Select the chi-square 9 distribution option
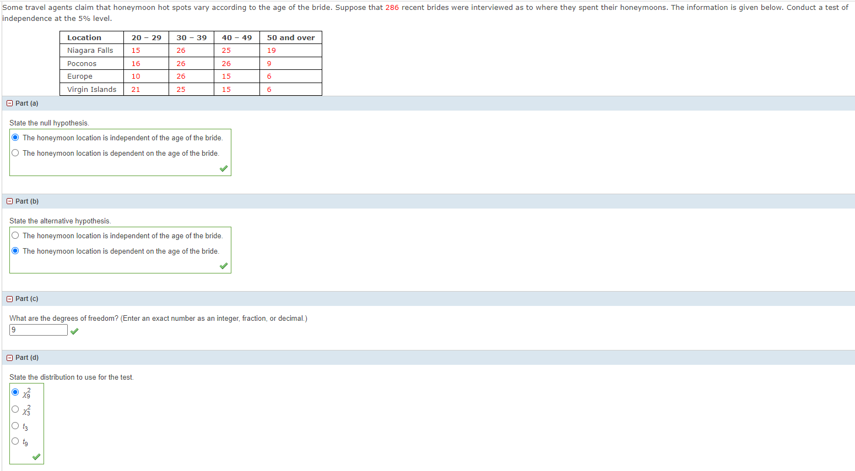Viewport: 855px width, 471px height. pos(15,392)
